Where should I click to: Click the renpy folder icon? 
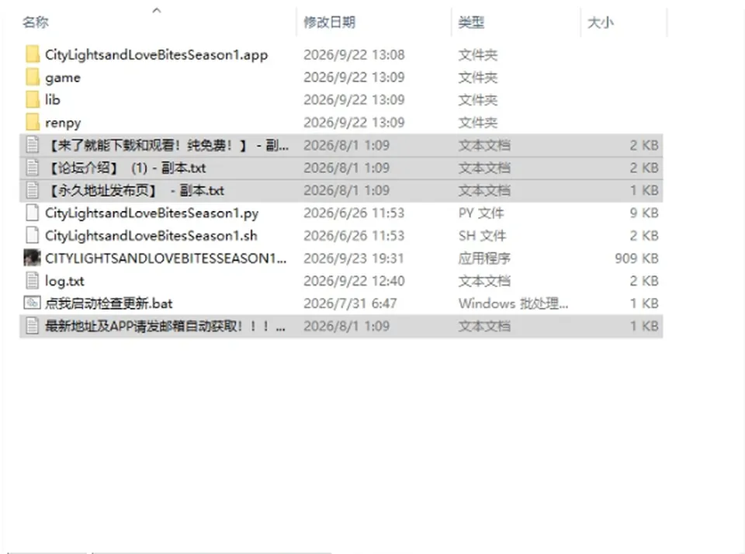[33, 122]
